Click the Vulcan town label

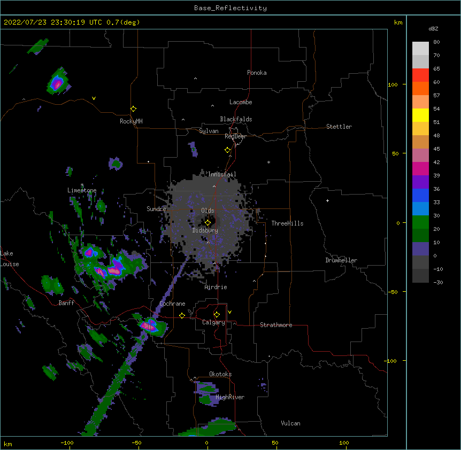(290, 423)
